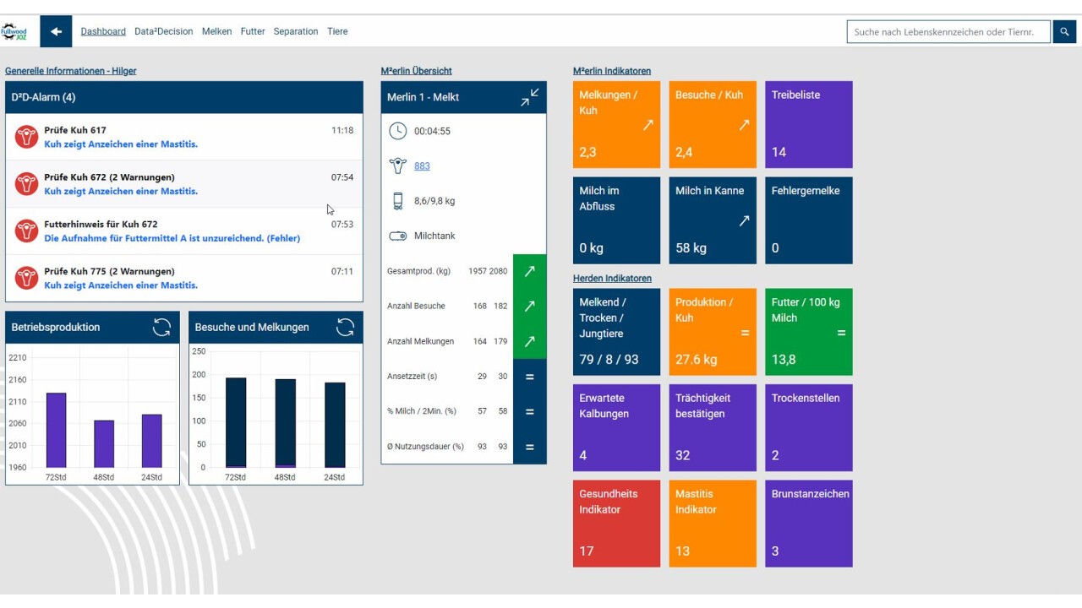Click the search field for Tiernr.

coord(948,32)
